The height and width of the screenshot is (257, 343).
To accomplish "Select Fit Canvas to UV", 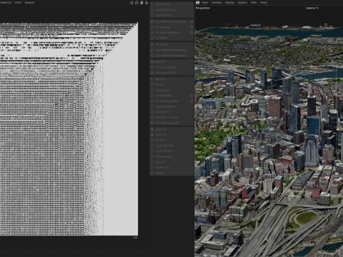I will 171,73.
